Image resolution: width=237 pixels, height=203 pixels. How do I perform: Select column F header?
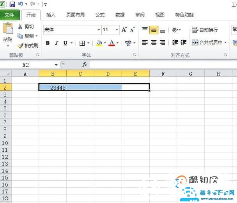(x=163, y=74)
